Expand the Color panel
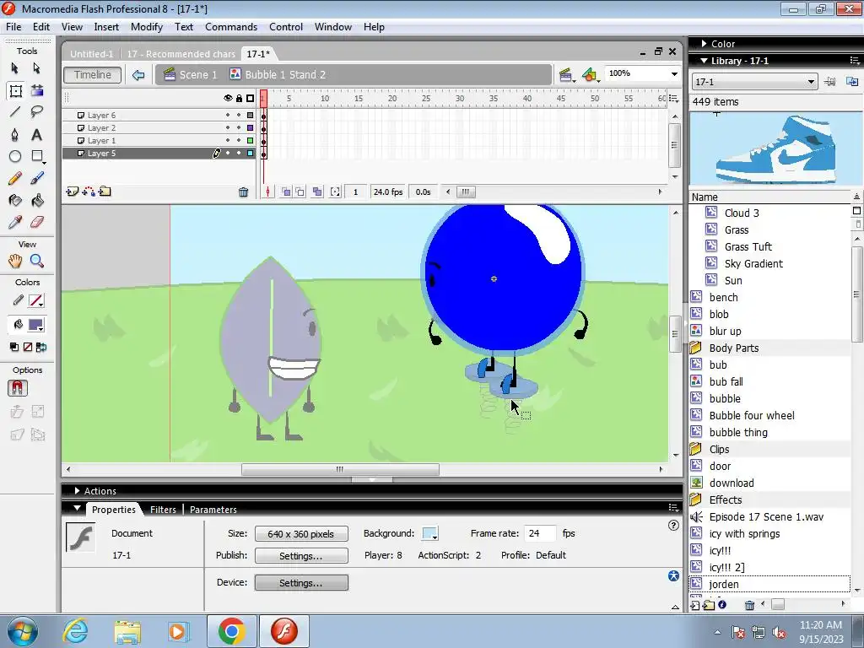The image size is (864, 648). [x=705, y=44]
